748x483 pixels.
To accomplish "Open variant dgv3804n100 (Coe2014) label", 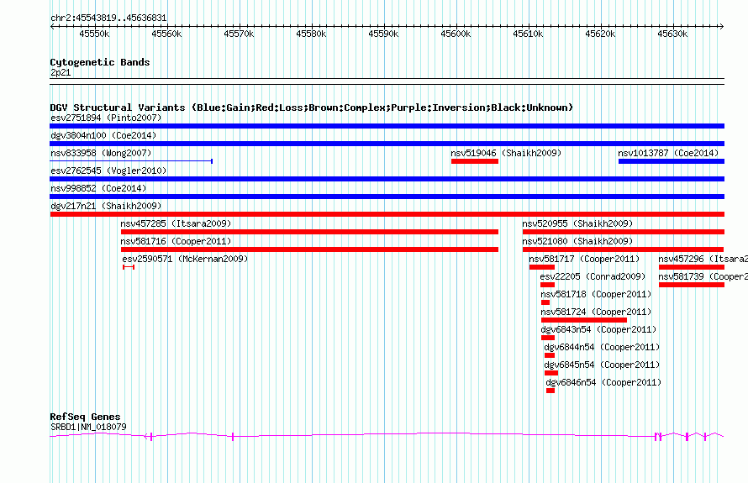I will (x=103, y=135).
